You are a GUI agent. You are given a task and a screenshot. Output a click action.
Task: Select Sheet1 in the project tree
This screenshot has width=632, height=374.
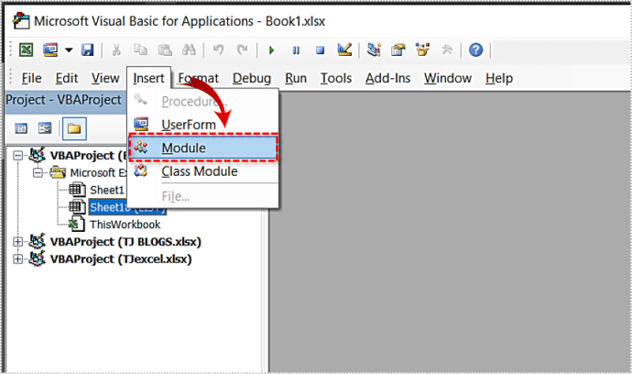point(107,190)
